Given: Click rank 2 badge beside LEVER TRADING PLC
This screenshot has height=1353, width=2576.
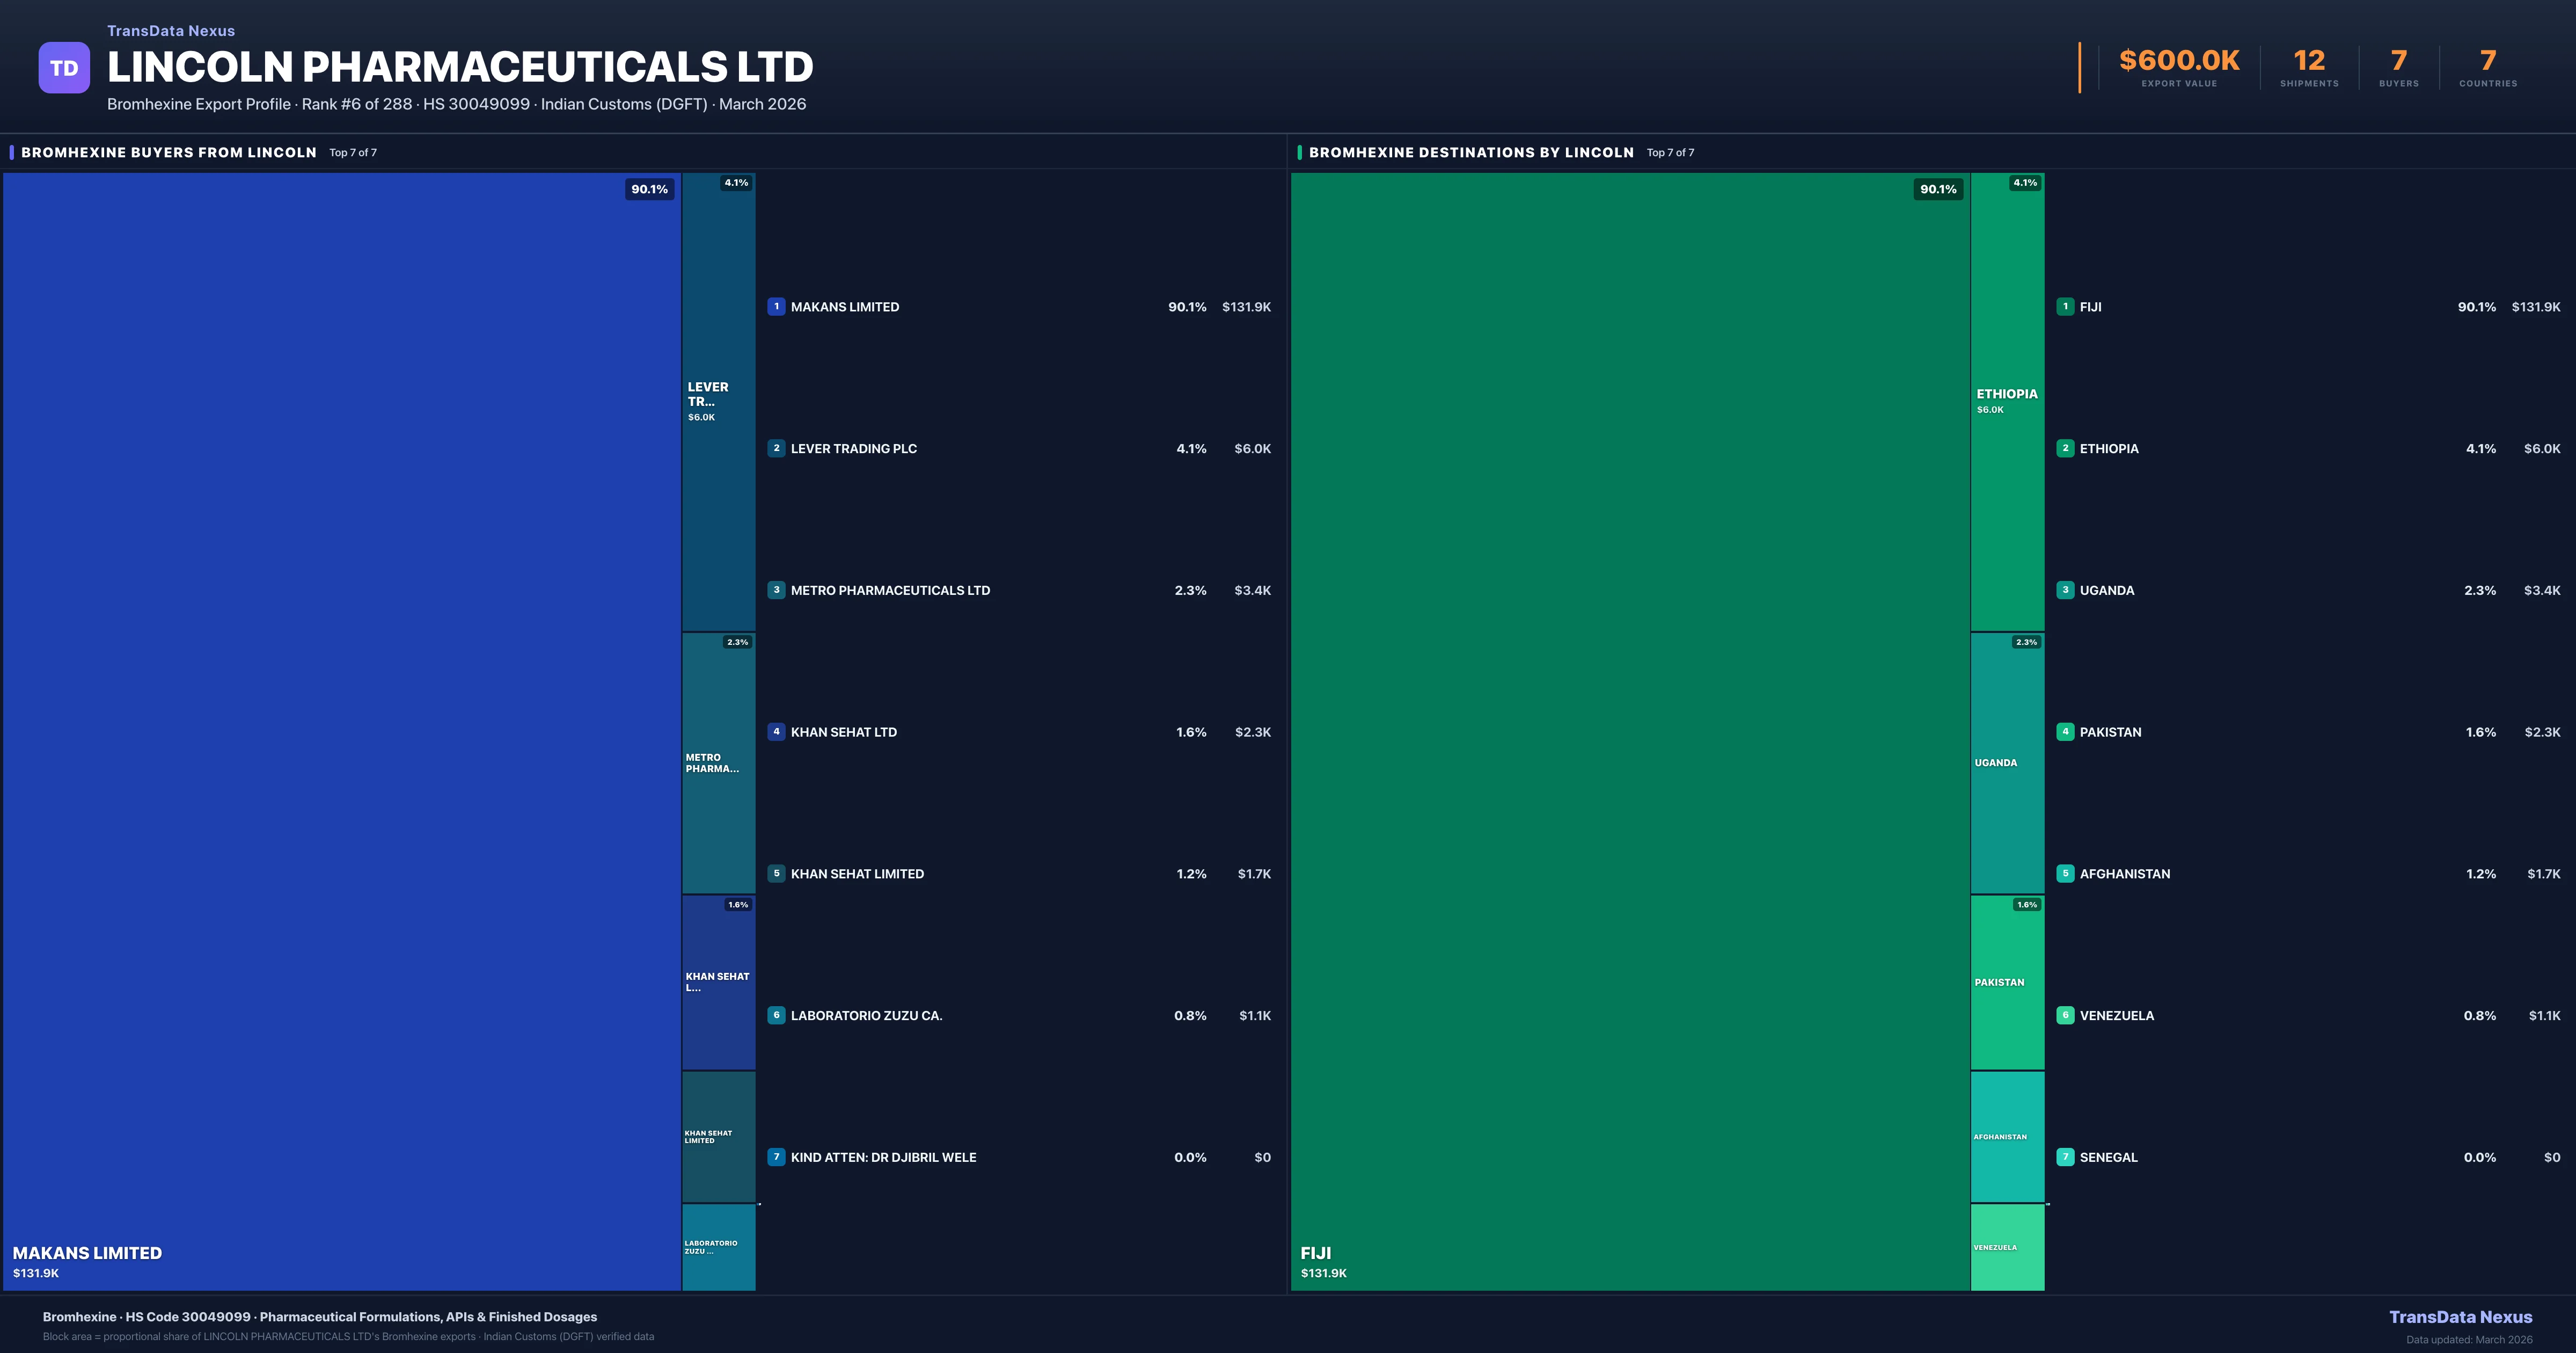Looking at the screenshot, I should (776, 448).
